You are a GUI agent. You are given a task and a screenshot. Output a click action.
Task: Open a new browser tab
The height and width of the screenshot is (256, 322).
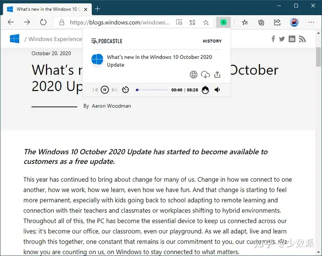(x=98, y=9)
